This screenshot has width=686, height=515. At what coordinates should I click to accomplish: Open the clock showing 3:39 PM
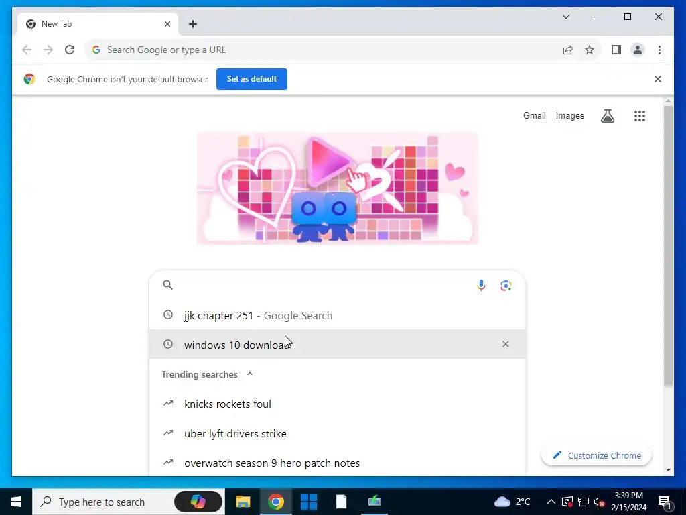point(628,502)
